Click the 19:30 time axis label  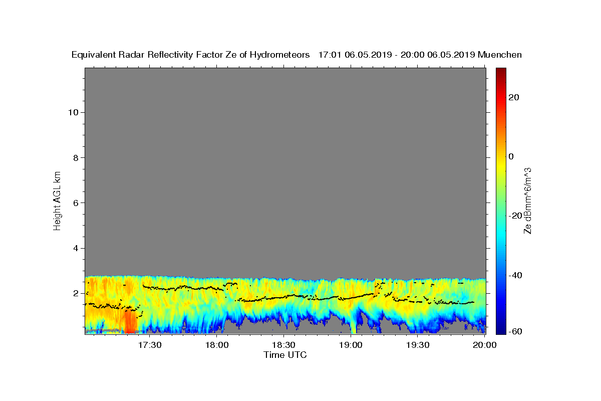418,345
